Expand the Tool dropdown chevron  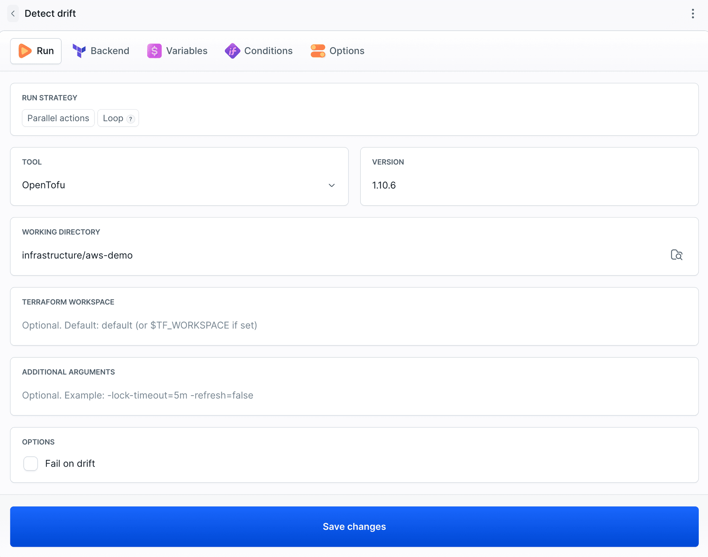[x=332, y=185]
